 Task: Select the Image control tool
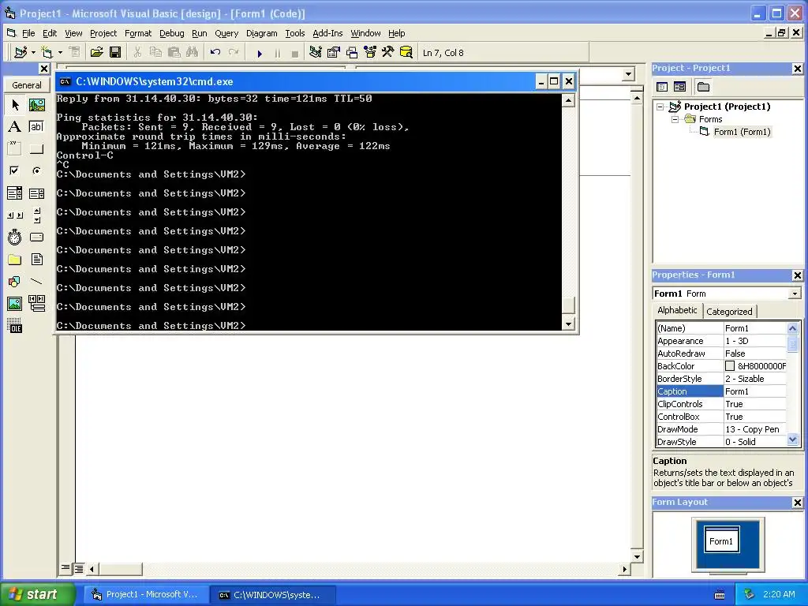[x=15, y=304]
